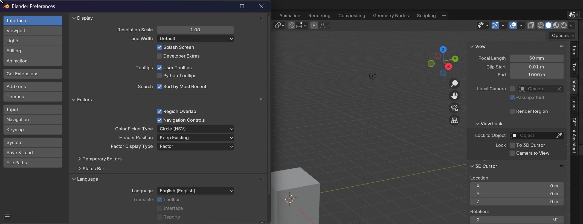Toggle perspective/orthographic grid icon
Image resolution: width=583 pixels, height=224 pixels.
(454, 120)
